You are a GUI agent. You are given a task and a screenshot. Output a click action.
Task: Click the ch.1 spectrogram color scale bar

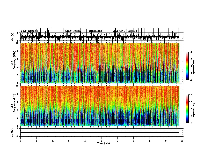(x=187, y=66)
